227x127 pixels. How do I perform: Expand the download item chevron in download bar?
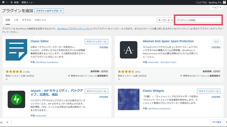(x=7, y=122)
